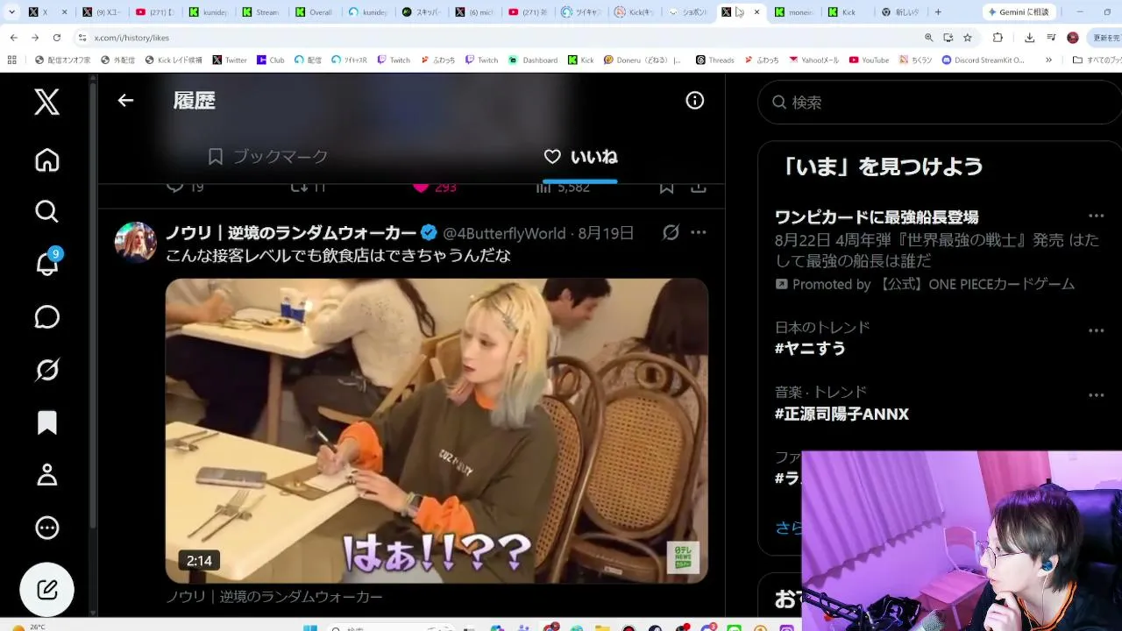The width and height of the screenshot is (1122, 631).
Task: Click the browser address bar URL
Action: (131, 38)
